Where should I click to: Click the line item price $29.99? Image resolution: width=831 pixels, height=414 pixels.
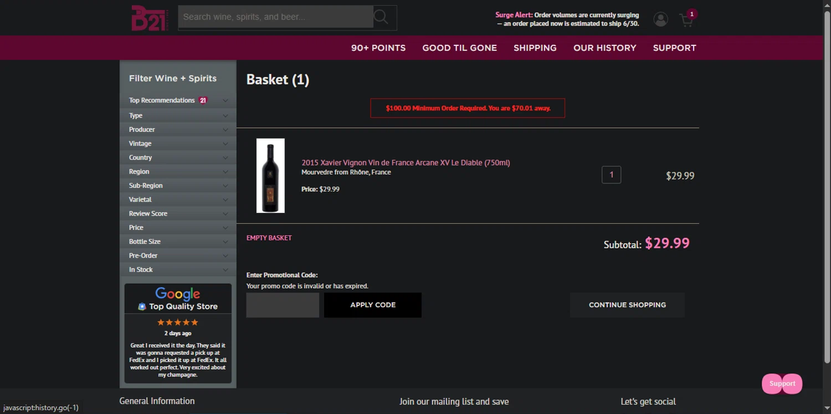pyautogui.click(x=680, y=176)
